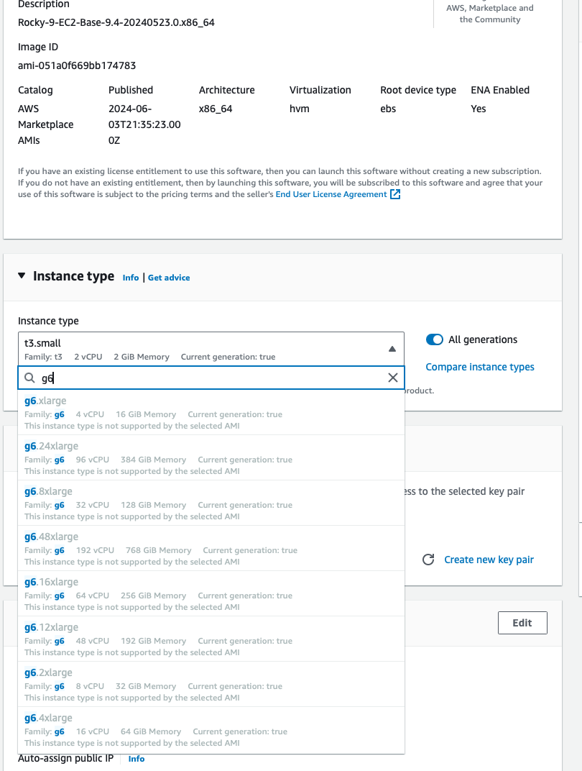Open the Compare instance types link
This screenshot has width=582, height=771.
tap(479, 367)
